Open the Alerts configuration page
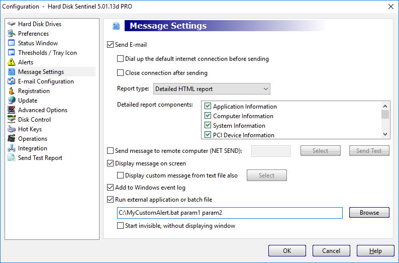 click(x=26, y=62)
